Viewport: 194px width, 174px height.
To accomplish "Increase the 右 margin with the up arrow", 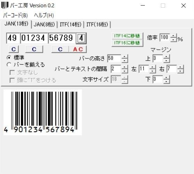I will (x=180, y=67).
